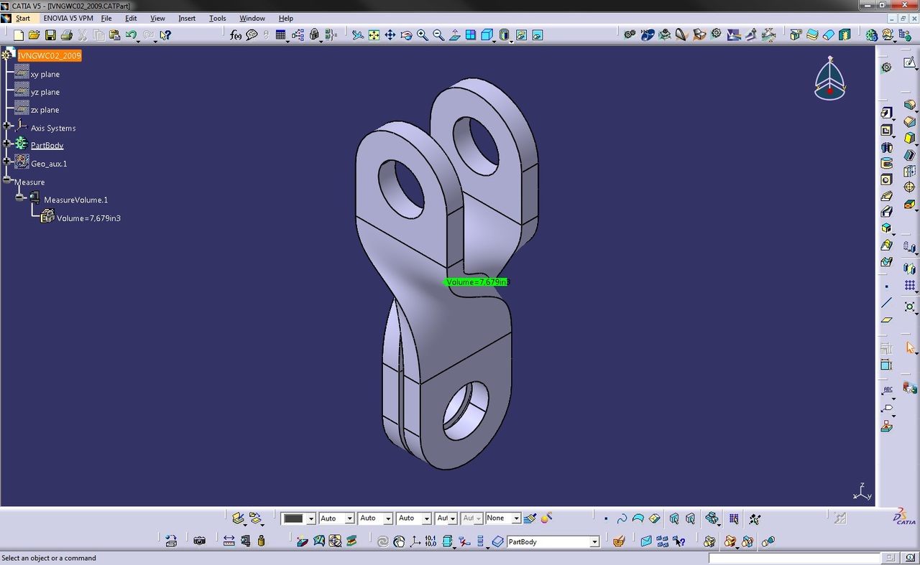Click the Multi-View quad window icon
Screen dimensions: 920x565
[471, 34]
